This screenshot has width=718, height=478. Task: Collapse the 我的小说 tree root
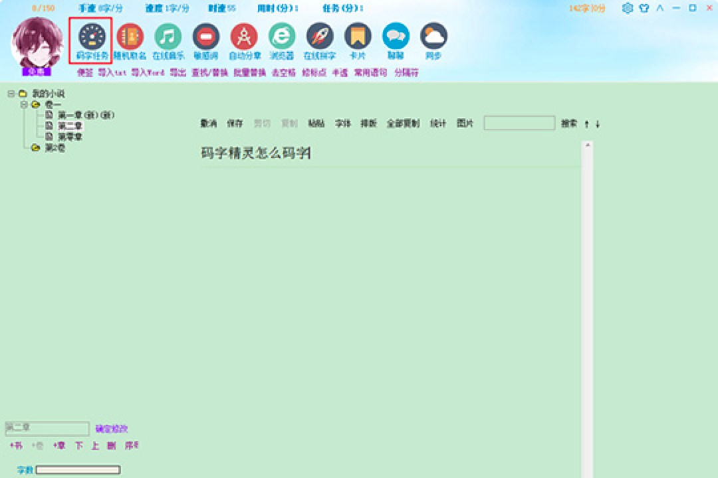11,94
